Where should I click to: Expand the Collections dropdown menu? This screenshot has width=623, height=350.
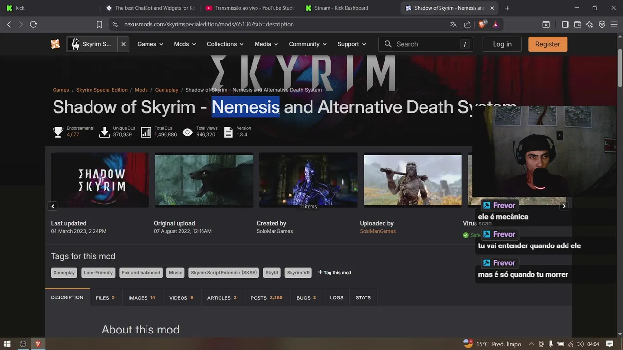click(x=225, y=44)
